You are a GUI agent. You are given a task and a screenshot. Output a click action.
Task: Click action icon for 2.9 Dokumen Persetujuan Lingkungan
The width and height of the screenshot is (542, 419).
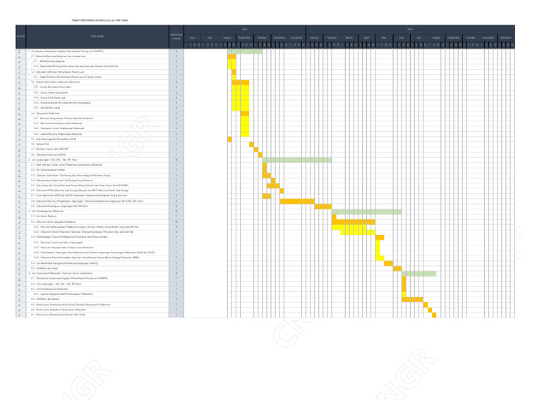pos(19,206)
